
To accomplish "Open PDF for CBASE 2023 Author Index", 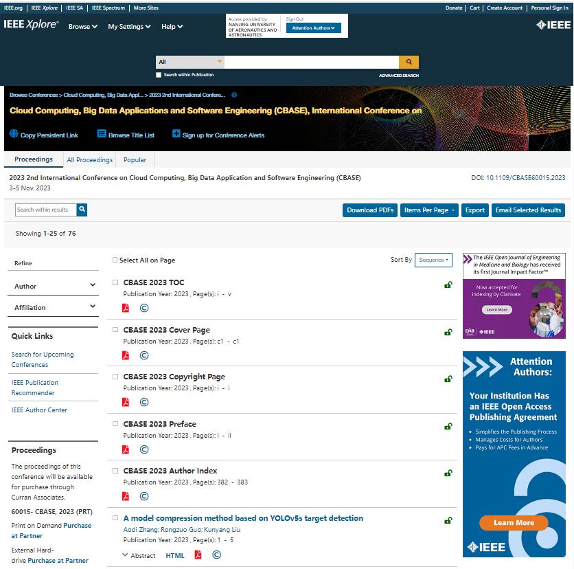I will click(126, 496).
